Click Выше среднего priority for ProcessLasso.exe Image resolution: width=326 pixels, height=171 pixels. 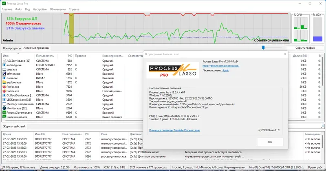point(112,117)
